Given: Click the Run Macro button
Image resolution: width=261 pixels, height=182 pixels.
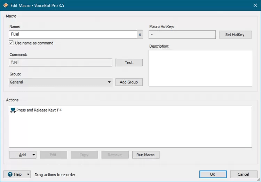Looking at the screenshot, I should [x=146, y=155].
